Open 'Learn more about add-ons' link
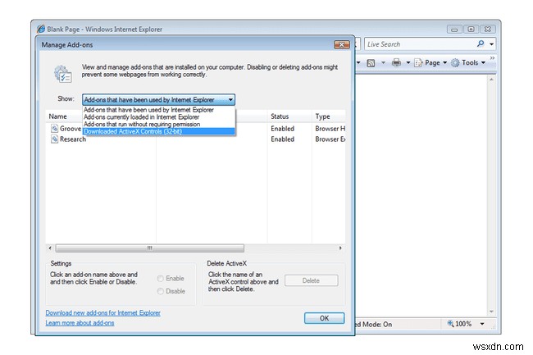Image resolution: width=533 pixels, height=355 pixels. 80,323
